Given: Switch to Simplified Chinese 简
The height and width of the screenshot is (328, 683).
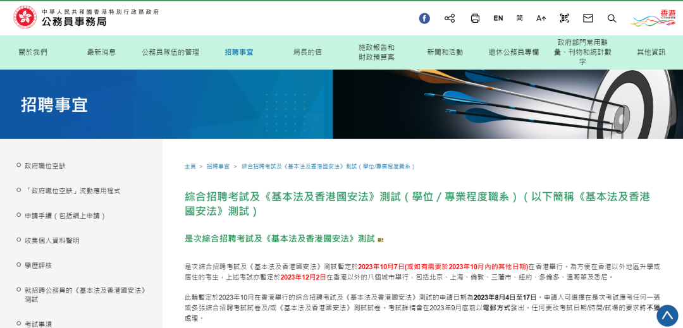Looking at the screenshot, I should pos(520,18).
